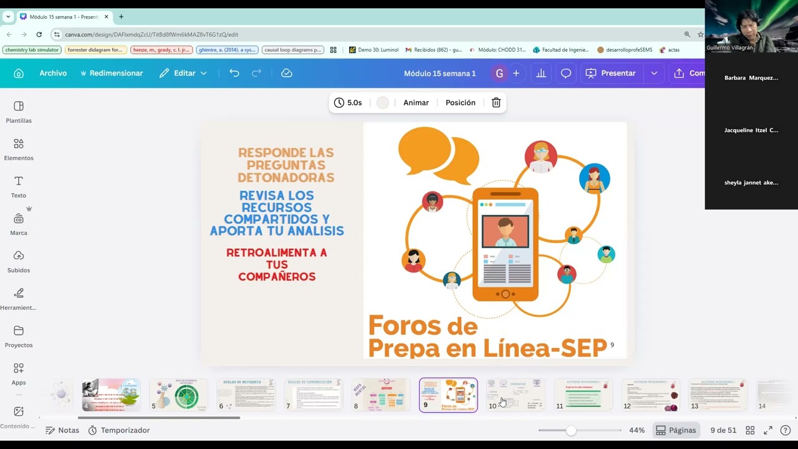The width and height of the screenshot is (798, 449).
Task: Select page 5 thumbnail
Action: [178, 395]
